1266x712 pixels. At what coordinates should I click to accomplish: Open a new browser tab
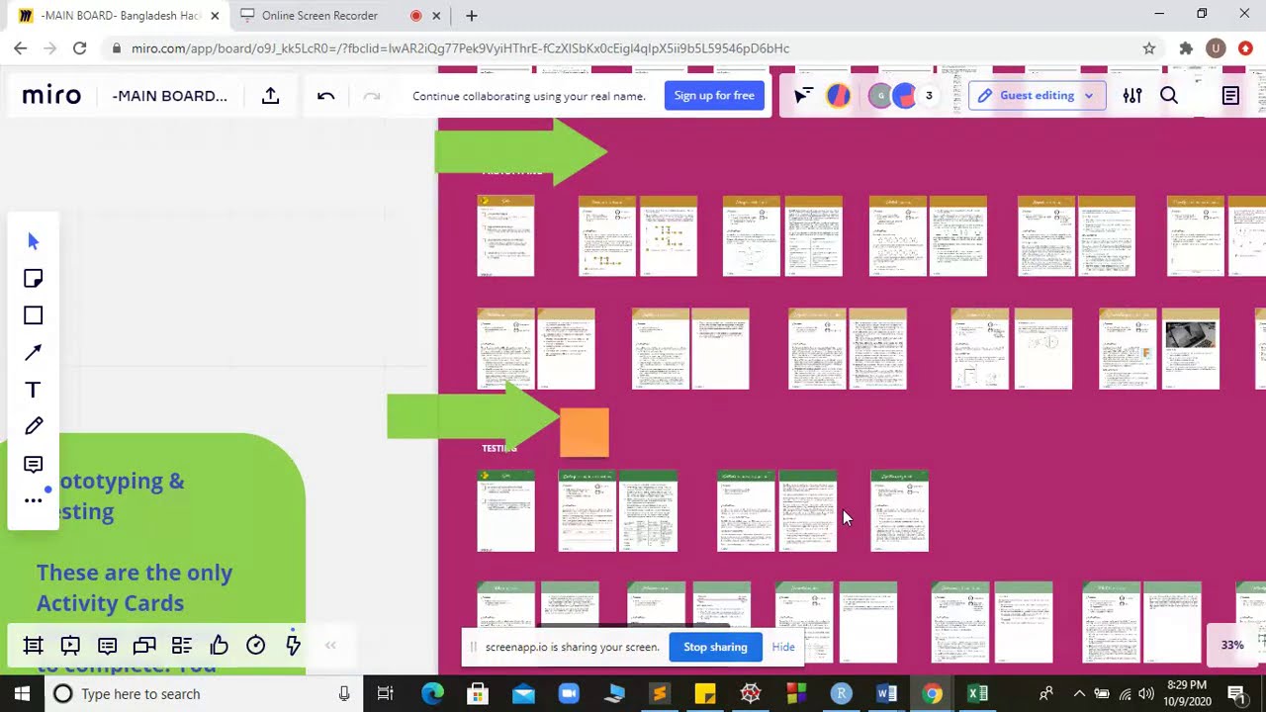click(472, 16)
